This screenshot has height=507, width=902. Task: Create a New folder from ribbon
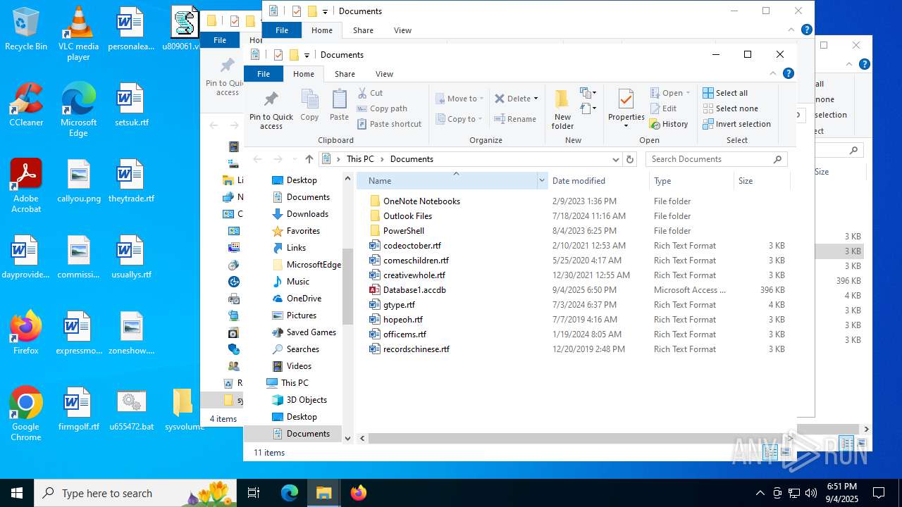[x=562, y=110]
